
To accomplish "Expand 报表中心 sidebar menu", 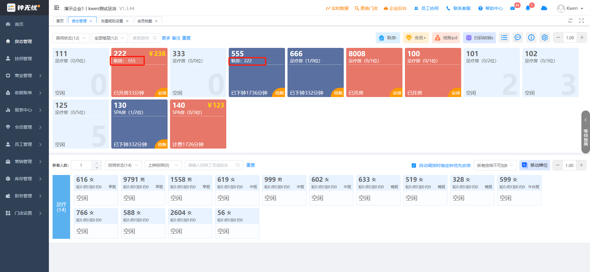I will click(x=24, y=110).
